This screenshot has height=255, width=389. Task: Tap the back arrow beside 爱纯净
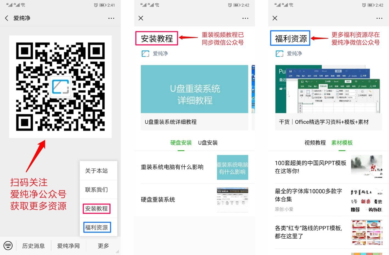(x=7, y=18)
